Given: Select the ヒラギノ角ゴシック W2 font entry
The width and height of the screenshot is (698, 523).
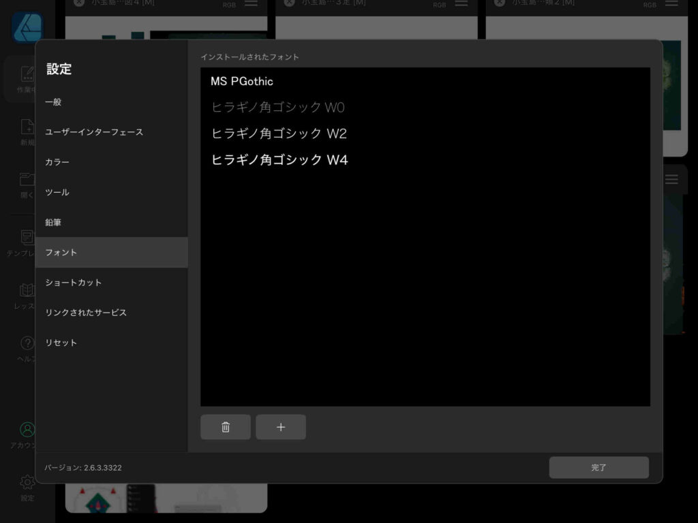Looking at the screenshot, I should [425, 133].
